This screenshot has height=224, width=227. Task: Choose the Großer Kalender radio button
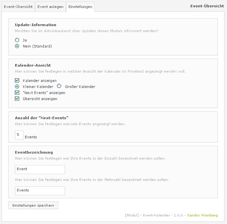click(x=59, y=86)
